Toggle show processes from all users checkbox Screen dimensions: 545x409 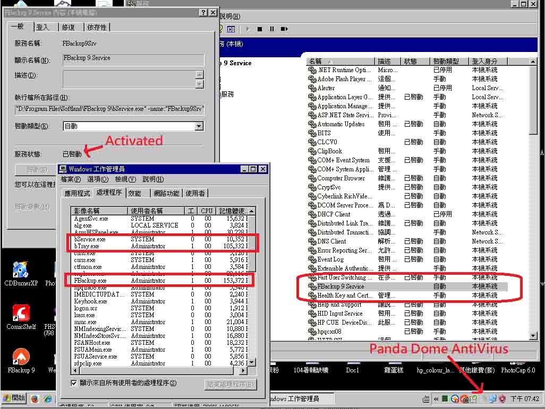click(x=74, y=383)
